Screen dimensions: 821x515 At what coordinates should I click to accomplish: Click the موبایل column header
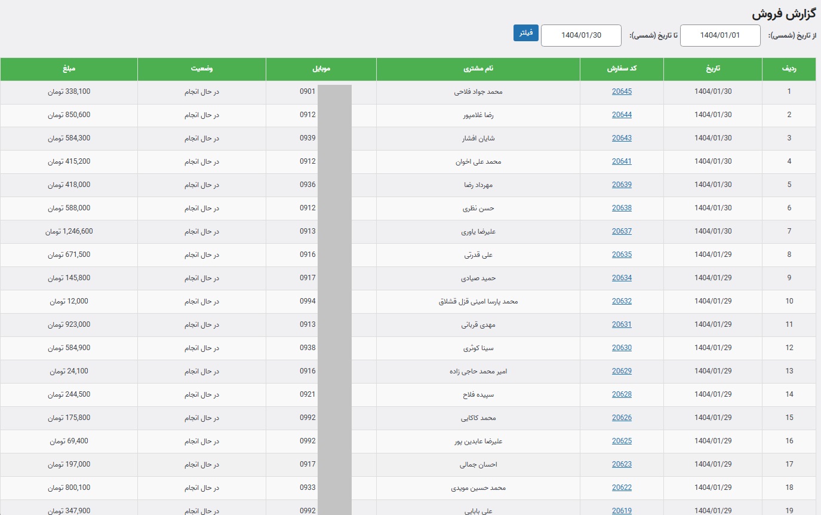point(321,69)
